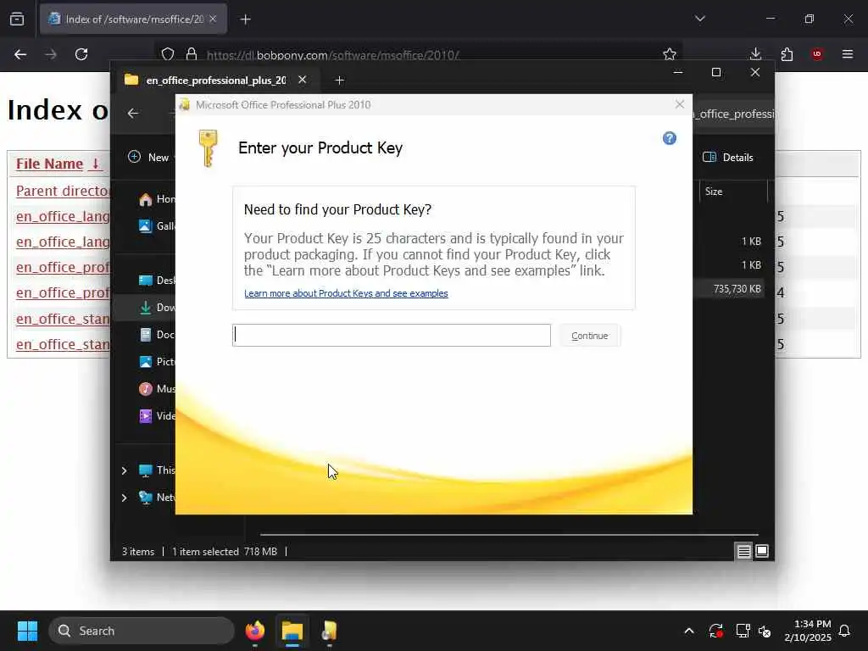Open Firefox View button
The image size is (868, 651).
(x=17, y=19)
